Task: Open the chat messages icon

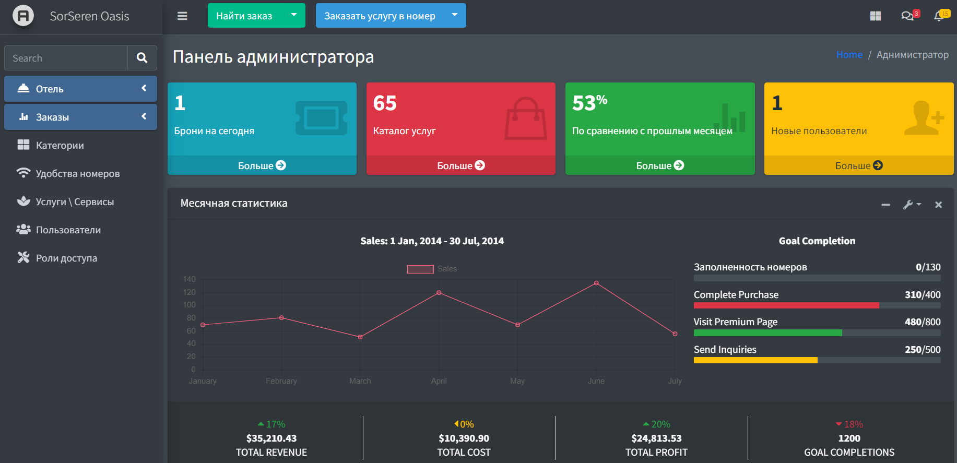Action: click(908, 16)
